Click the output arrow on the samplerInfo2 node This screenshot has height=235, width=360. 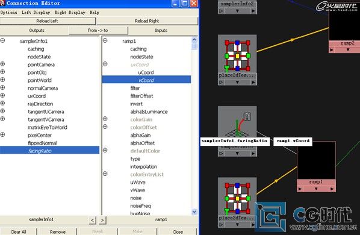pyautogui.click(x=253, y=11)
